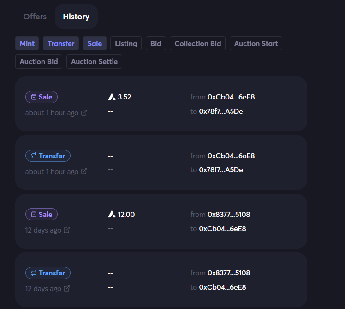Open recipient 0xCb04...6eE8 in 12.00 sale

pos(222,228)
